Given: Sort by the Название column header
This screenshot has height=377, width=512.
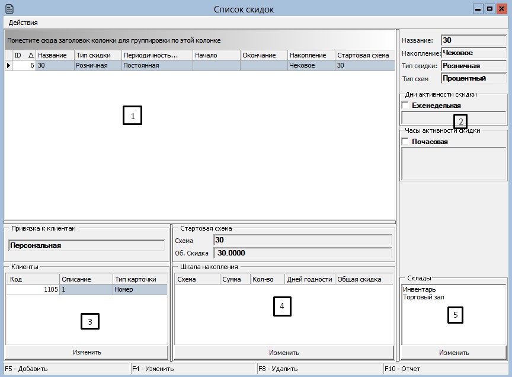Looking at the screenshot, I should point(55,55).
